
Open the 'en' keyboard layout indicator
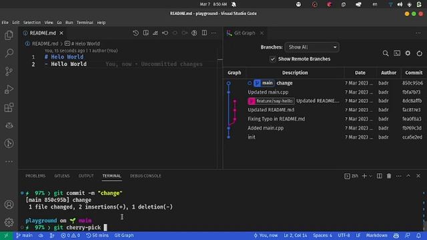[x=375, y=5]
